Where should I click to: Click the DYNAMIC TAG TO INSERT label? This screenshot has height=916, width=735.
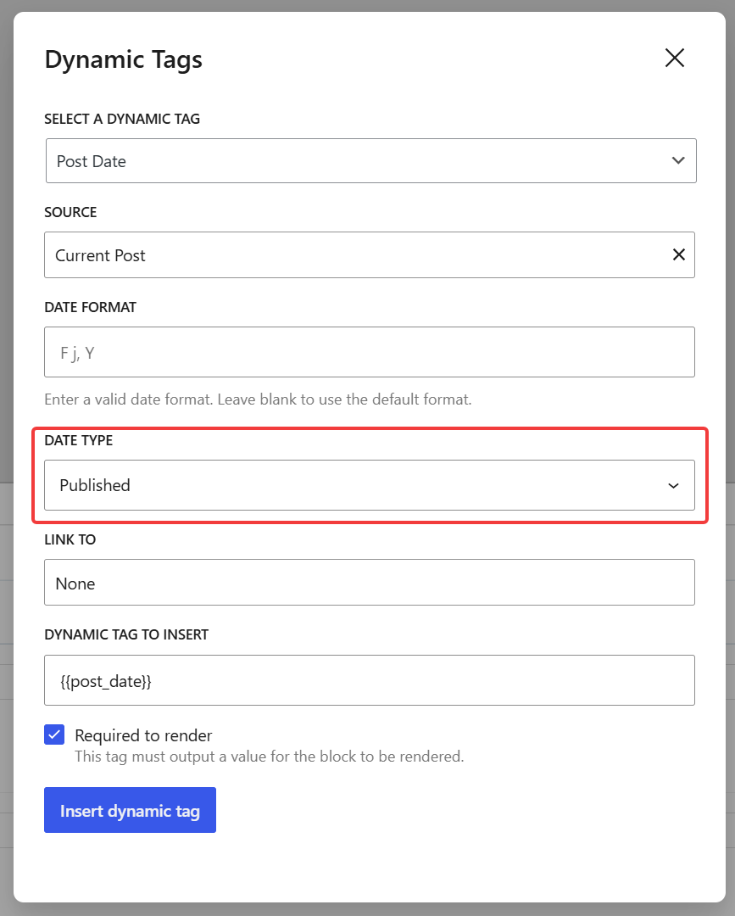126,635
